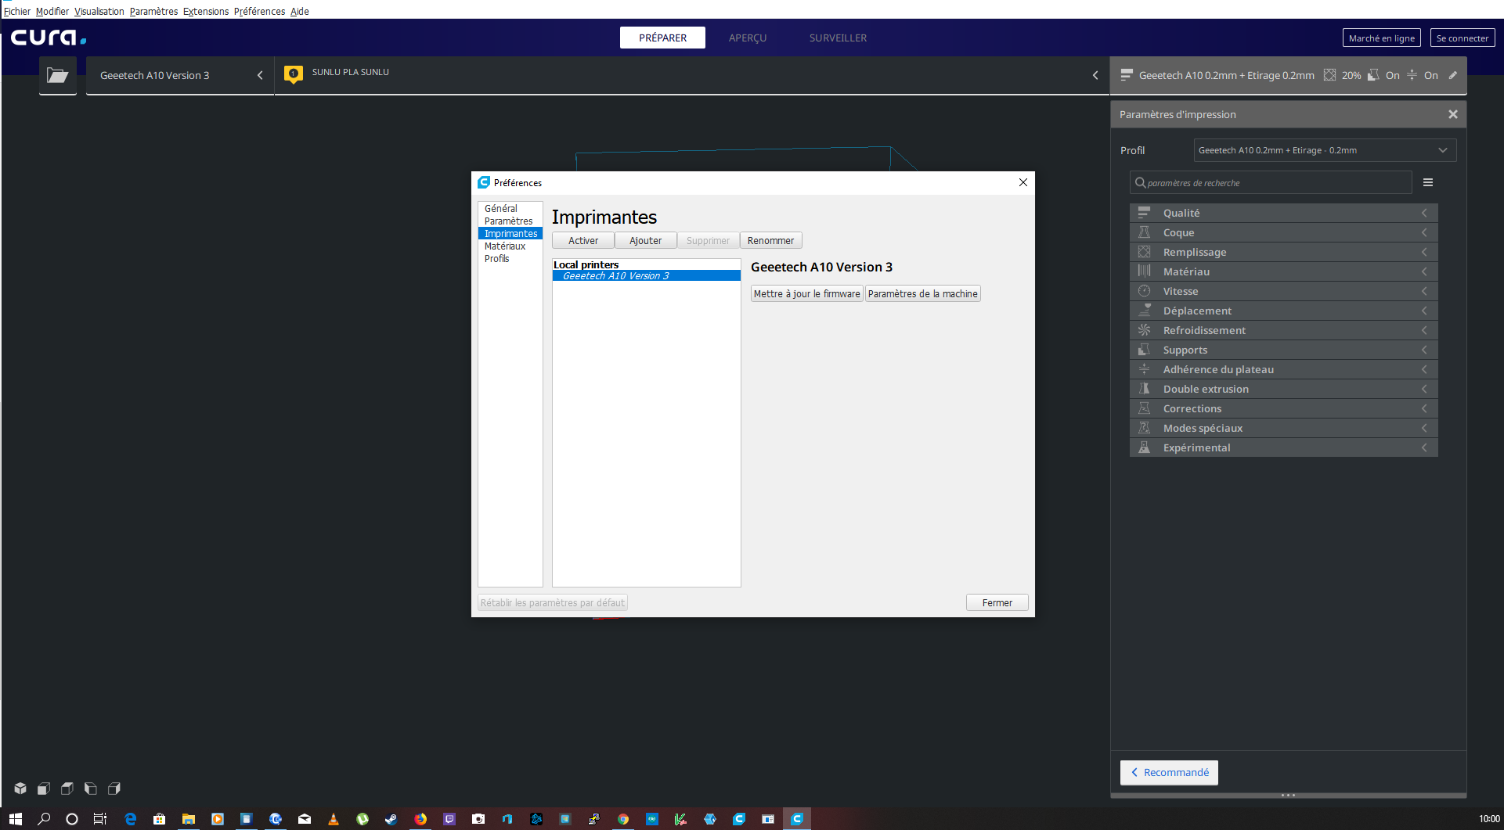Click the Matériau category icon
The height and width of the screenshot is (830, 1504).
[x=1144, y=271]
